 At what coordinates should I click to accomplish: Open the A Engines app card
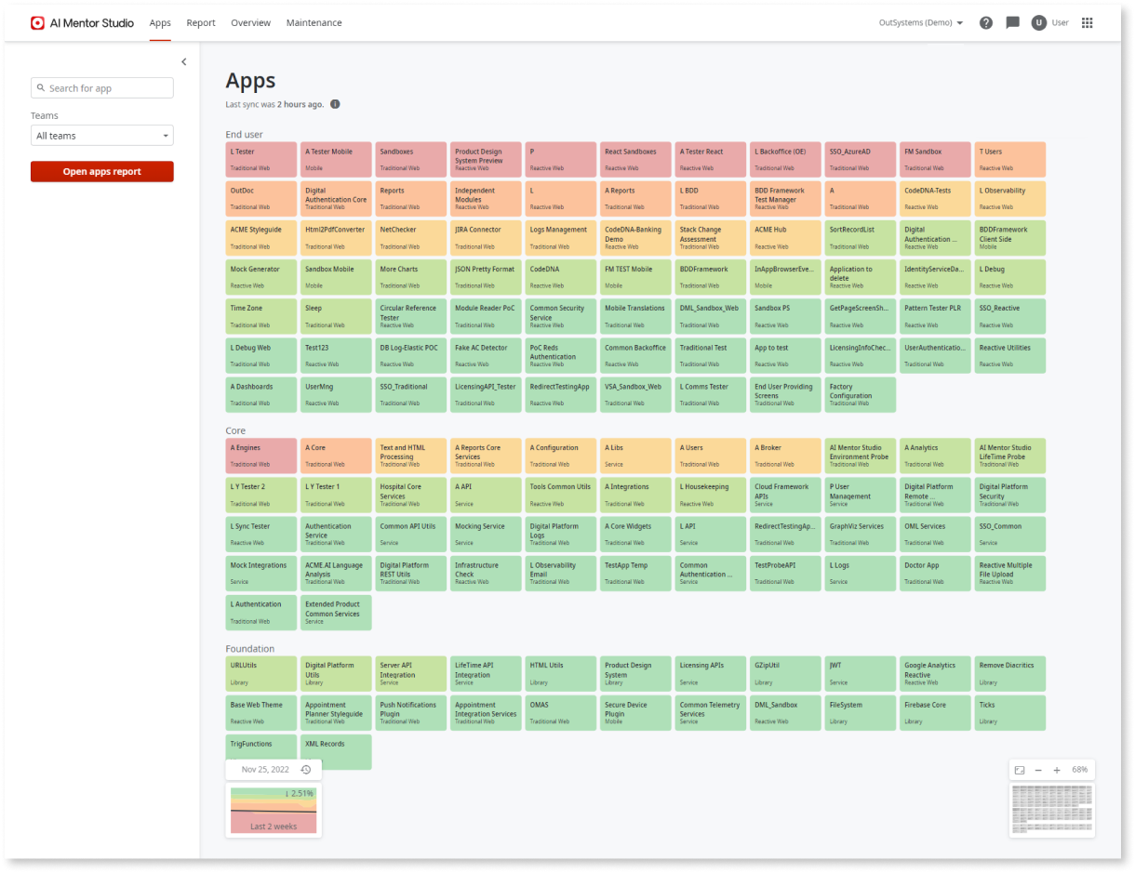(x=260, y=456)
